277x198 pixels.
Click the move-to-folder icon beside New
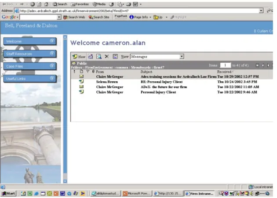tap(91, 57)
